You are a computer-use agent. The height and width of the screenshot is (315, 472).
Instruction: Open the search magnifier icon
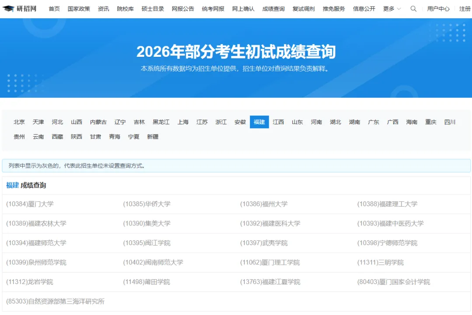pyautogui.click(x=413, y=9)
